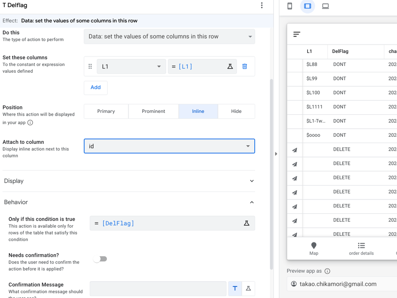Viewport: 397px width, 298px height.
Task: Collapse the preview panel arrow
Action: (x=276, y=154)
